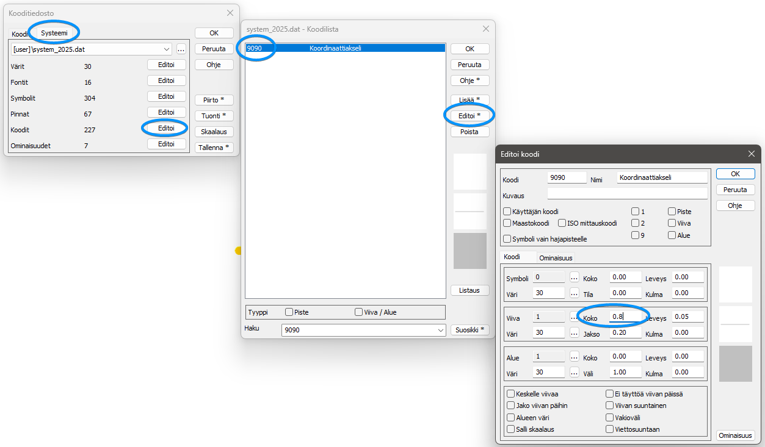Open area type picker next to Alue field
765x447 pixels.
[x=574, y=356]
